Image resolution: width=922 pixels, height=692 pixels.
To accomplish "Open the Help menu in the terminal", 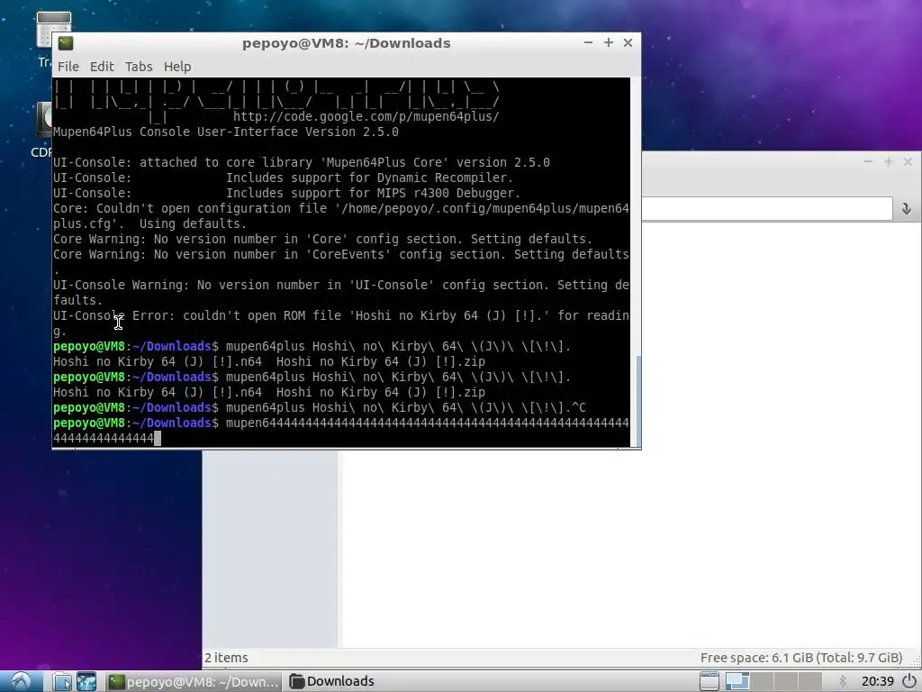I will coord(177,67).
